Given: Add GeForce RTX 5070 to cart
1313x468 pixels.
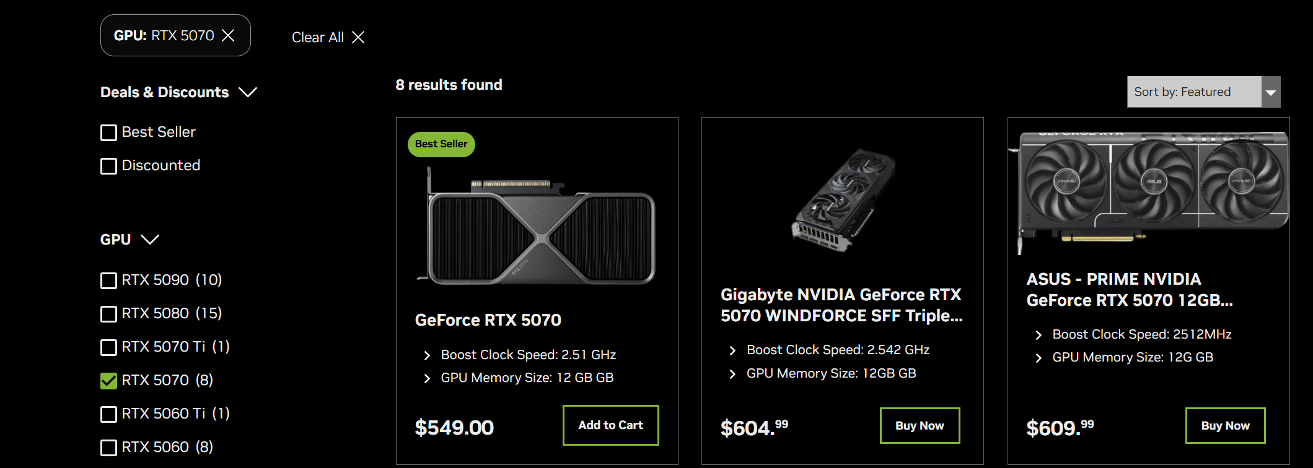Looking at the screenshot, I should click(x=610, y=425).
